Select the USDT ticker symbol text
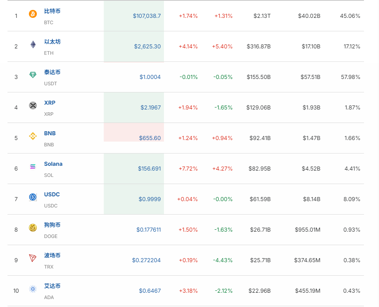Image resolution: width=379 pixels, height=307 pixels. [51, 84]
